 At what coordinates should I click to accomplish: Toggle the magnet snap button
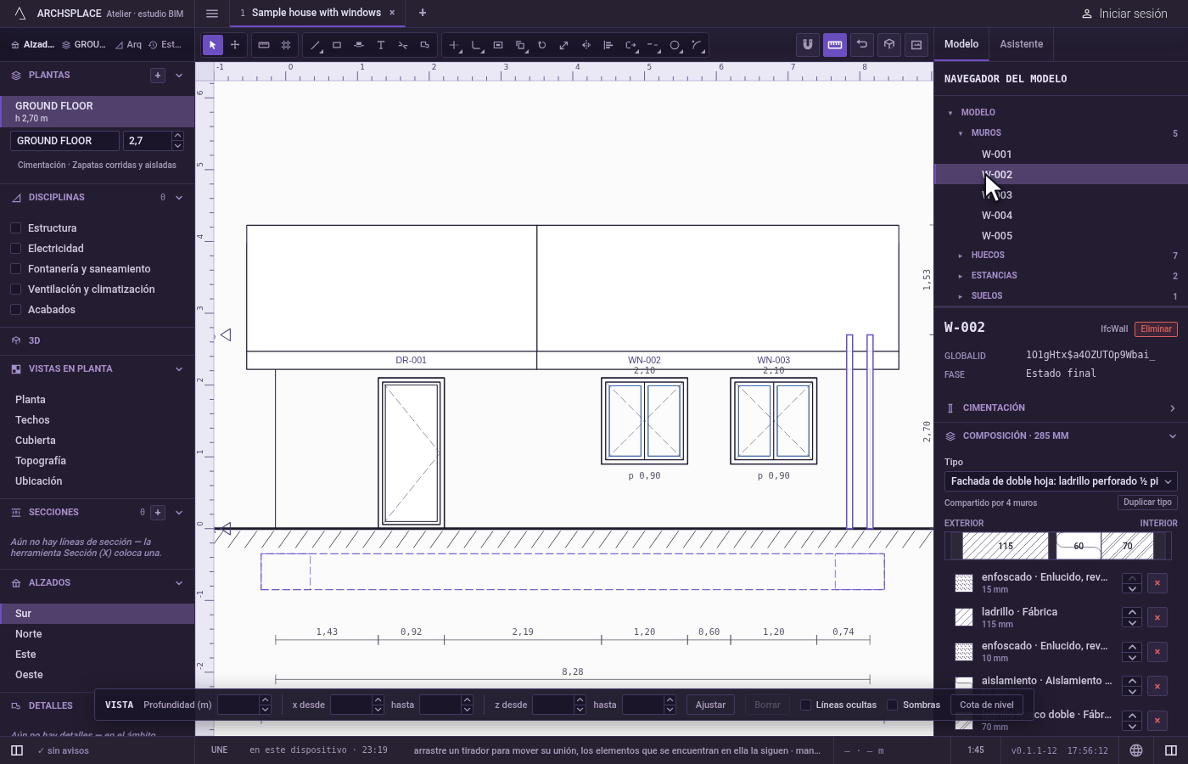coord(808,45)
